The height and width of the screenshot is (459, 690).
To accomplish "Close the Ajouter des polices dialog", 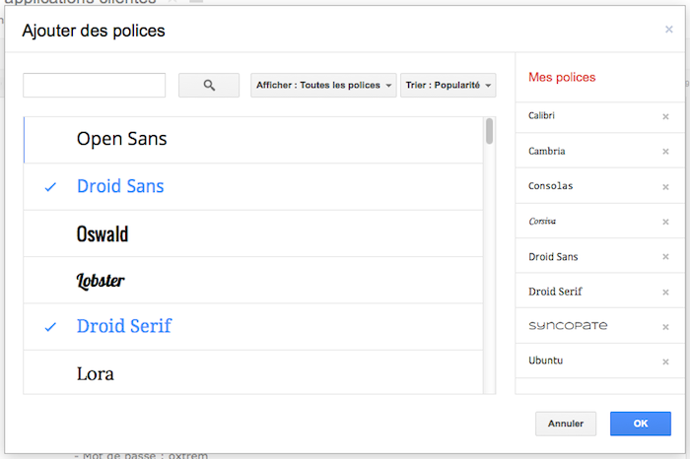I will tap(669, 30).
